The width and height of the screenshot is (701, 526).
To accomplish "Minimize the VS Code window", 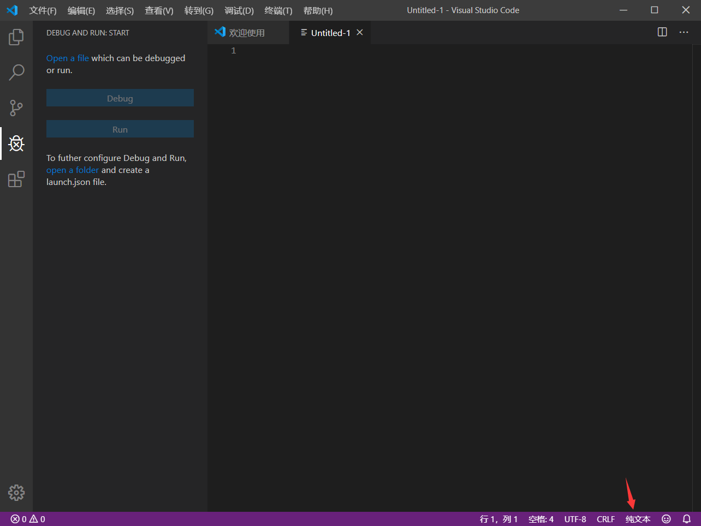I will click(x=623, y=10).
